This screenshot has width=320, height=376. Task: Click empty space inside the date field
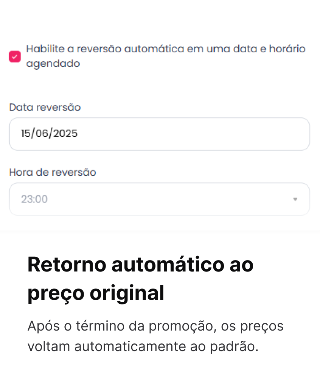[x=208, y=134]
